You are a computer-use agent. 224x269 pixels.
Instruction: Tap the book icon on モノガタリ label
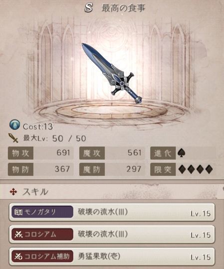coord(18,212)
